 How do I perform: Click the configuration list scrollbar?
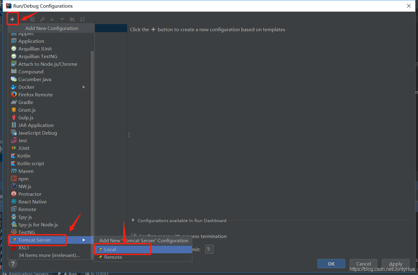click(x=92, y=122)
